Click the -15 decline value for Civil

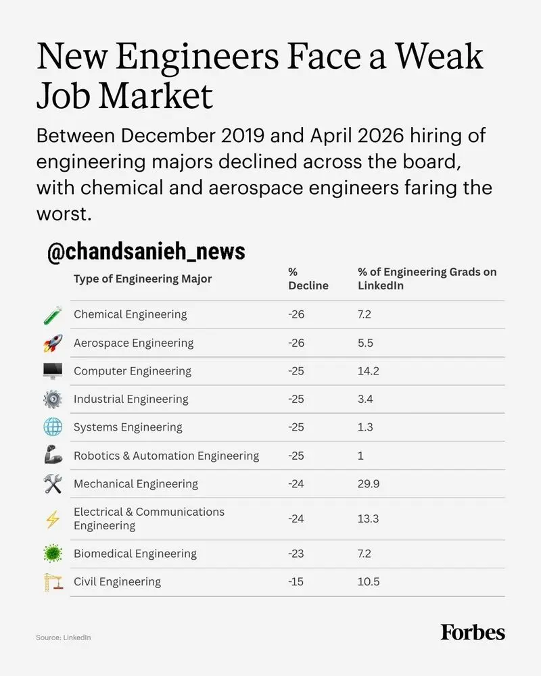pyautogui.click(x=296, y=581)
